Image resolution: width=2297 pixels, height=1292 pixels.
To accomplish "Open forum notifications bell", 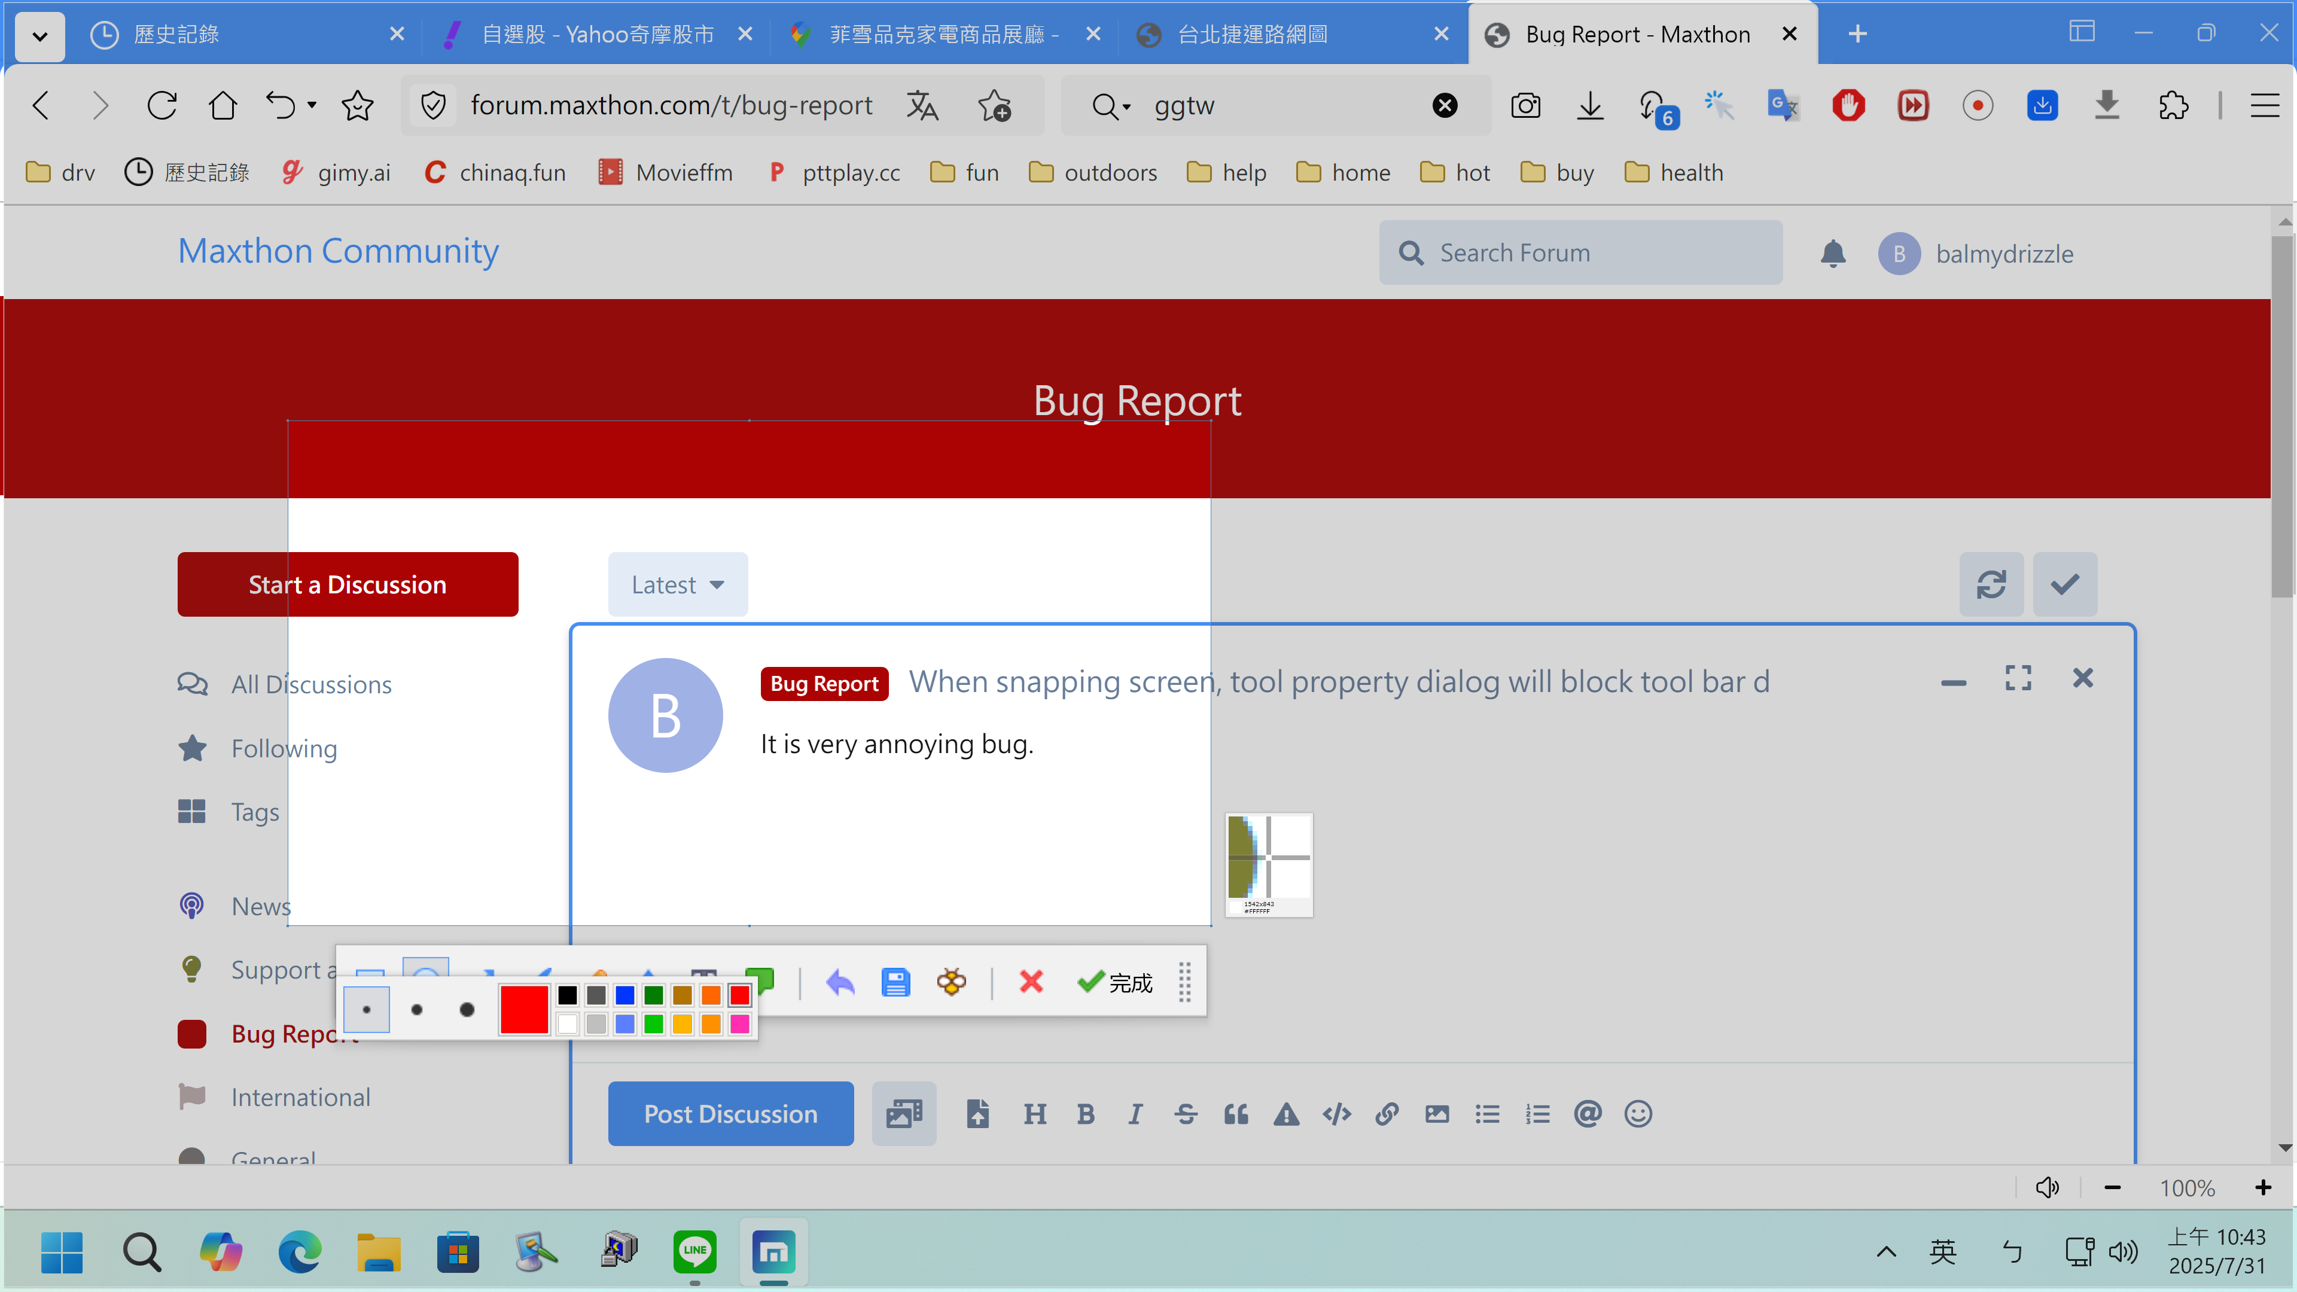I will [x=1832, y=253].
